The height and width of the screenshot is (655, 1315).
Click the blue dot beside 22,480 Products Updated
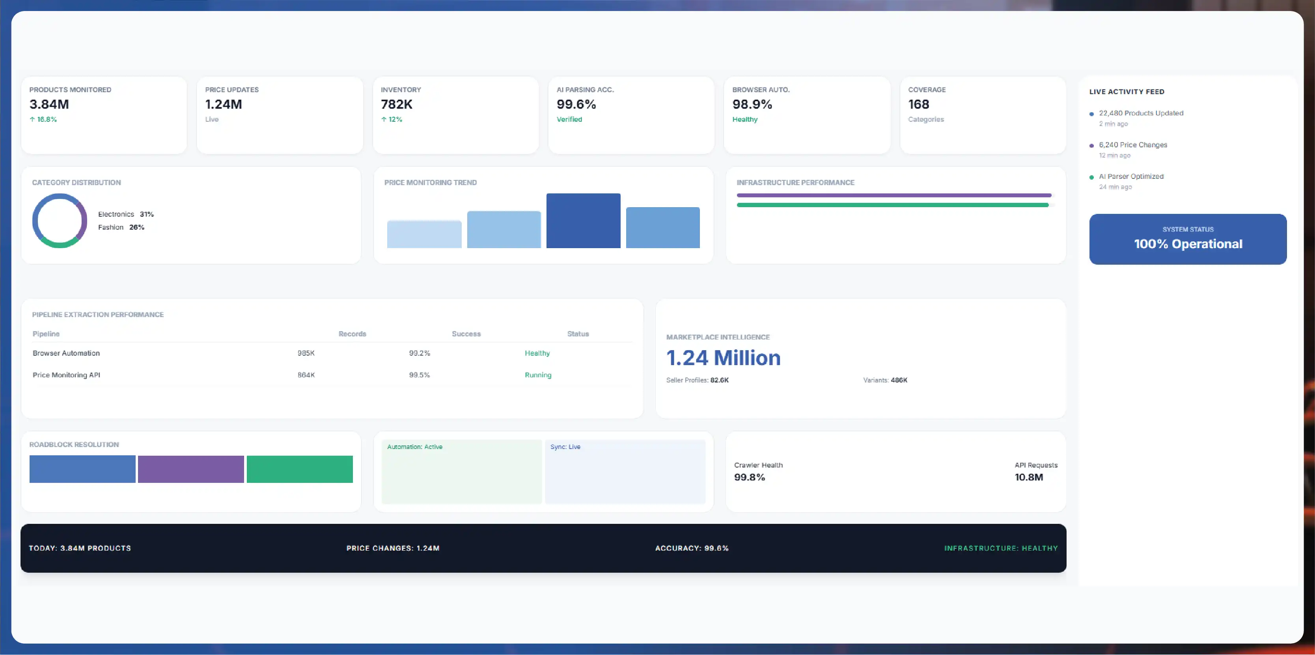click(x=1091, y=114)
